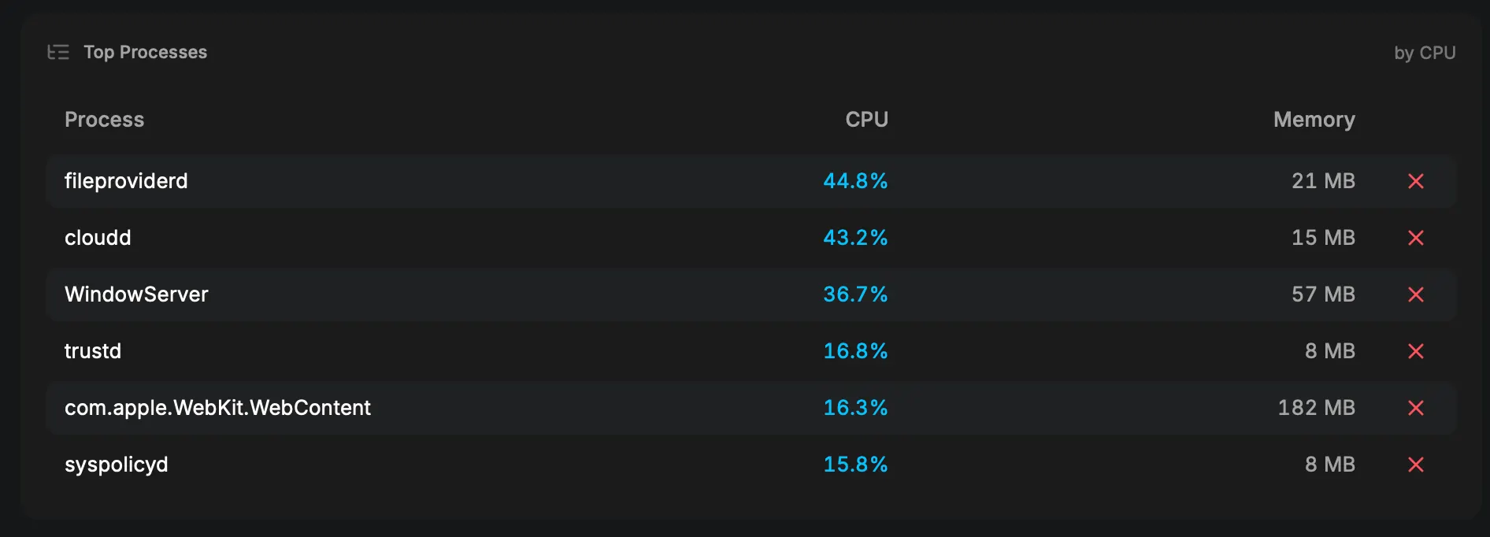Select the cloudd process name
Viewport: 1490px width, 537px height.
click(x=98, y=238)
